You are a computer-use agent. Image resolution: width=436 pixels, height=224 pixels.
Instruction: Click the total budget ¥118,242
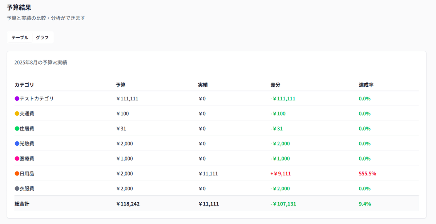(128, 204)
